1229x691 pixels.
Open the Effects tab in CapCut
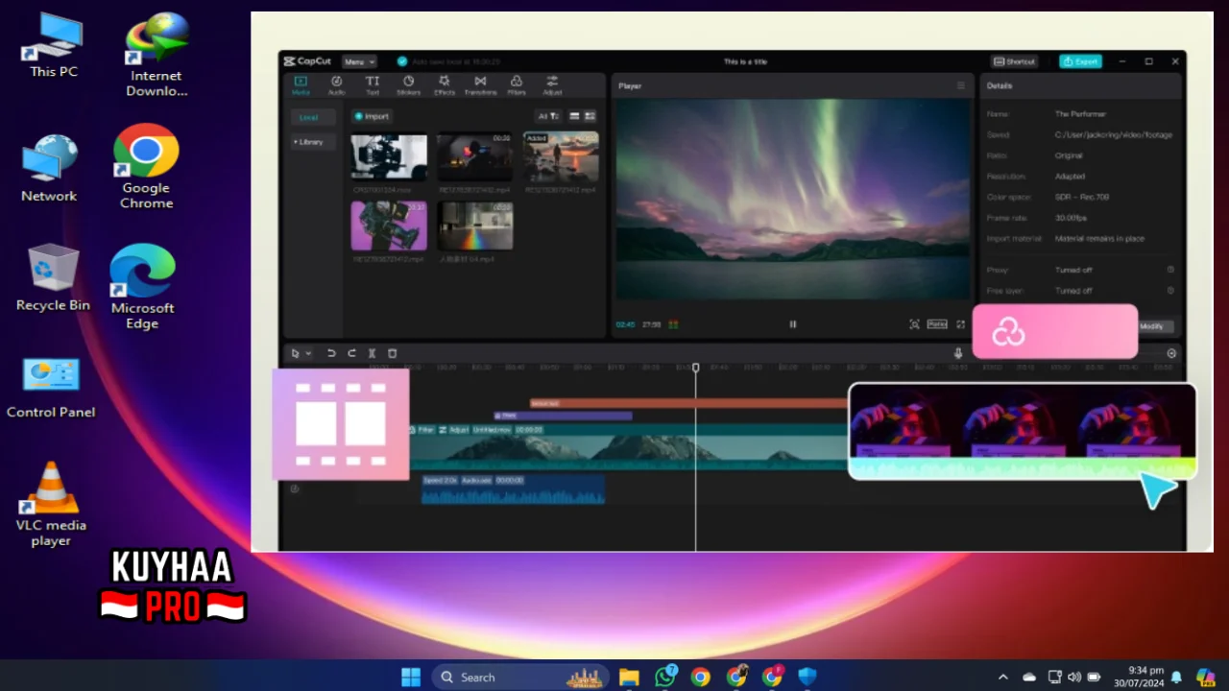[x=444, y=85]
